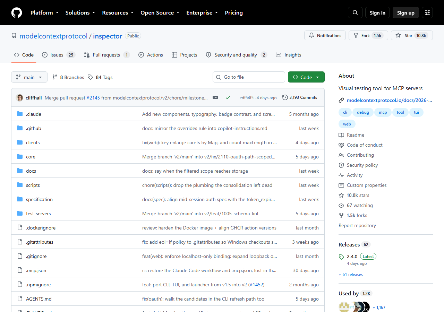Click cliffhall's avatar image
The image size is (444, 312).
(x=19, y=98)
